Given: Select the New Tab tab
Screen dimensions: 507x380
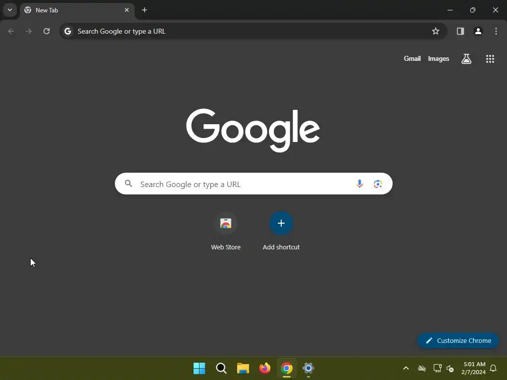Looking at the screenshot, I should pyautogui.click(x=77, y=10).
